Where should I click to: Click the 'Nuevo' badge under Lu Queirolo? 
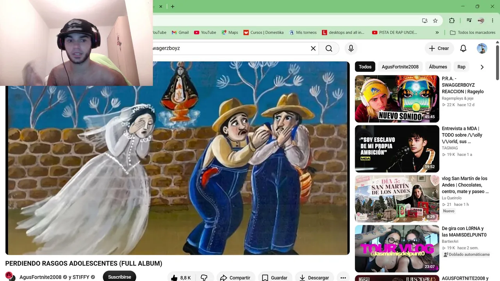449,211
